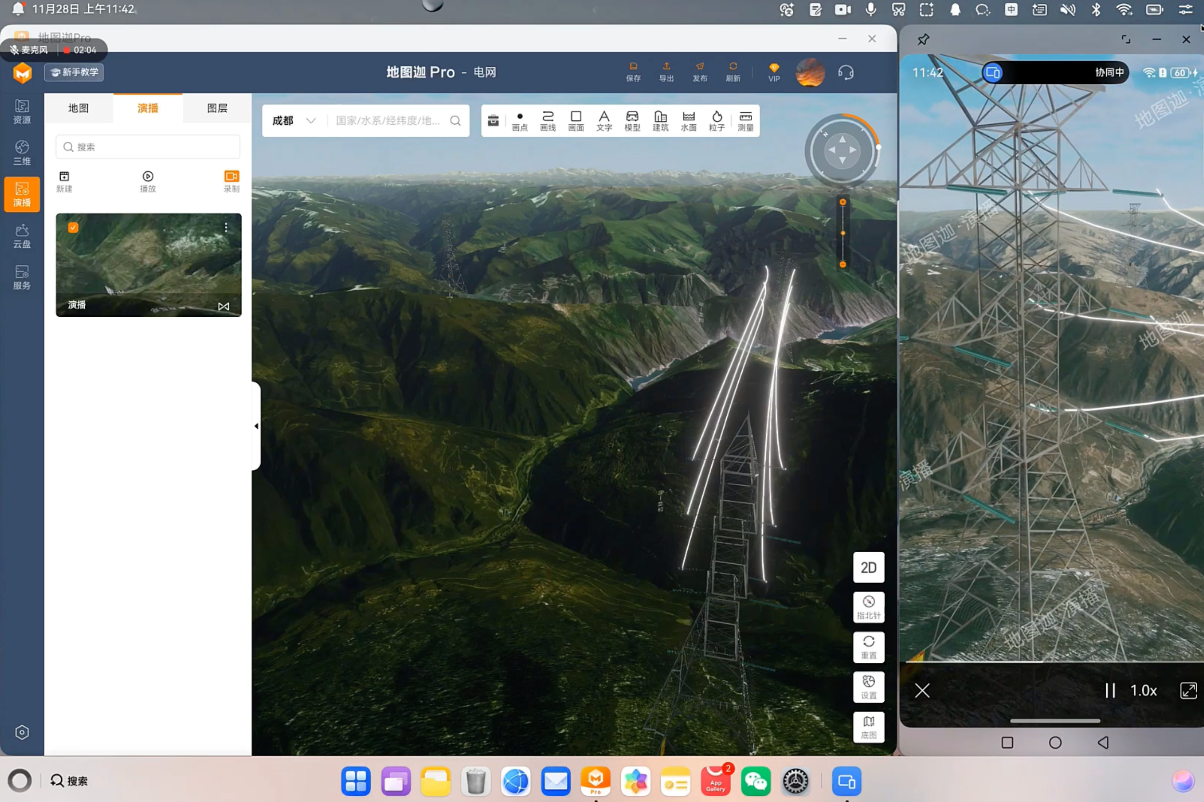Collapse the left side panel arrow
This screenshot has height=802, width=1204.
[256, 426]
